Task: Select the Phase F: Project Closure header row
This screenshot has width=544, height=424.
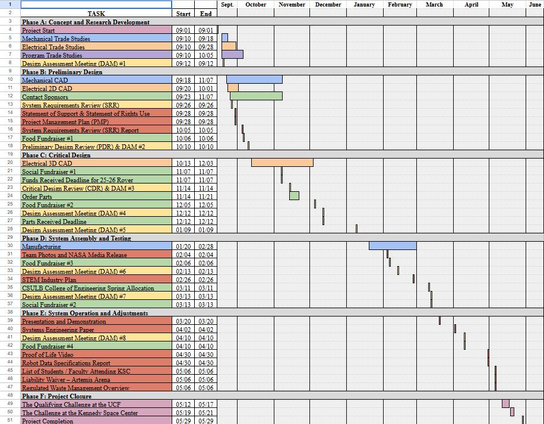Action: (x=95, y=396)
